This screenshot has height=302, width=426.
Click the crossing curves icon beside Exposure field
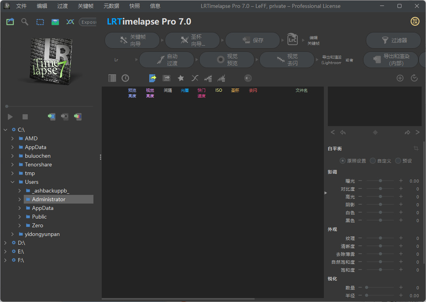[70, 22]
